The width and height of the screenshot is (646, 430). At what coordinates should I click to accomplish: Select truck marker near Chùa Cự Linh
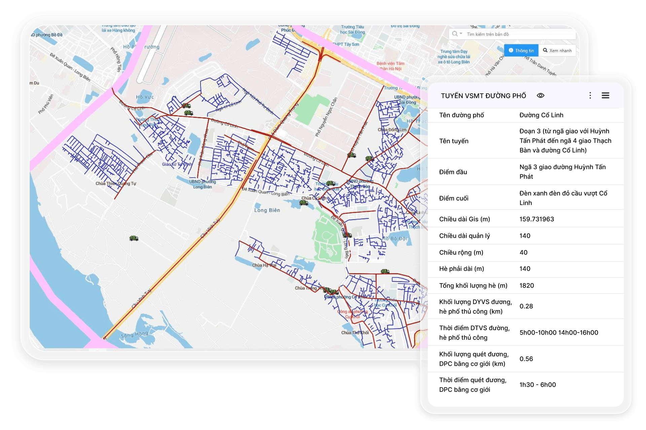[x=304, y=203]
